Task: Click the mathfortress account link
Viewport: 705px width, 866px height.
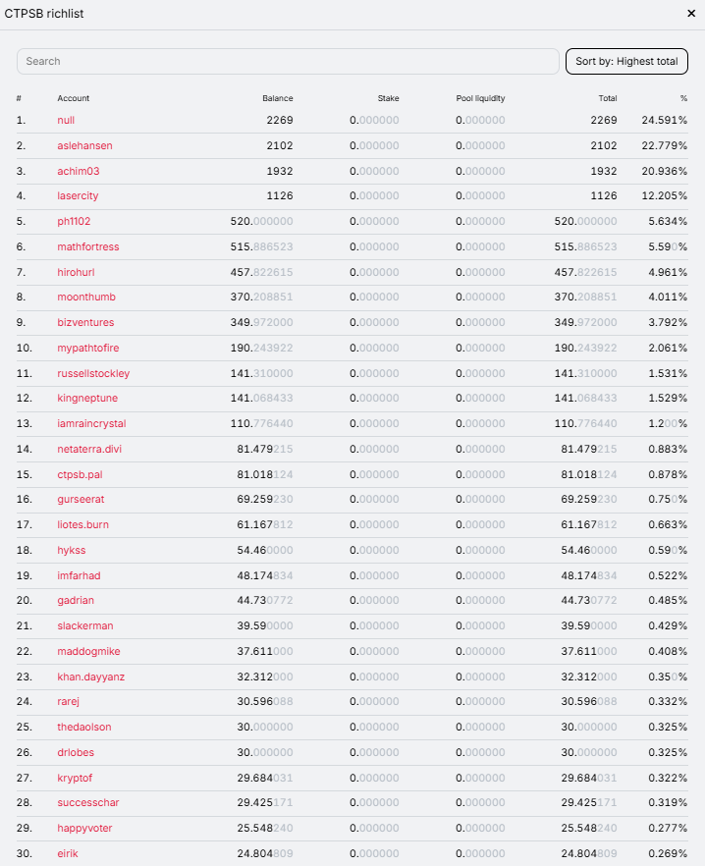Action: (x=88, y=246)
